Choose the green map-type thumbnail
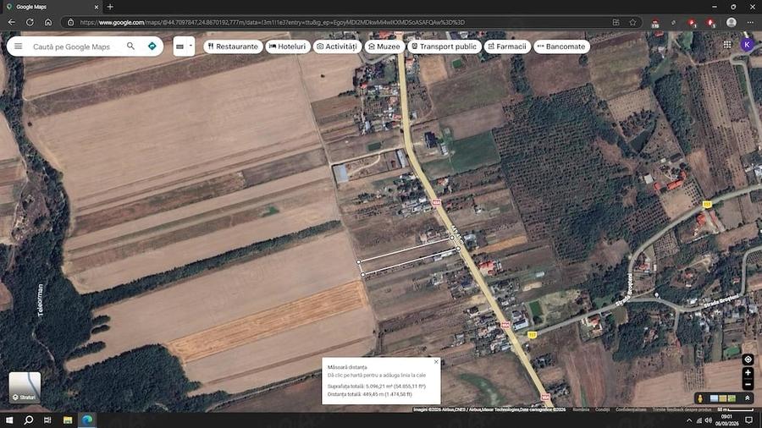The width and height of the screenshot is (762, 428). click(x=732, y=398)
